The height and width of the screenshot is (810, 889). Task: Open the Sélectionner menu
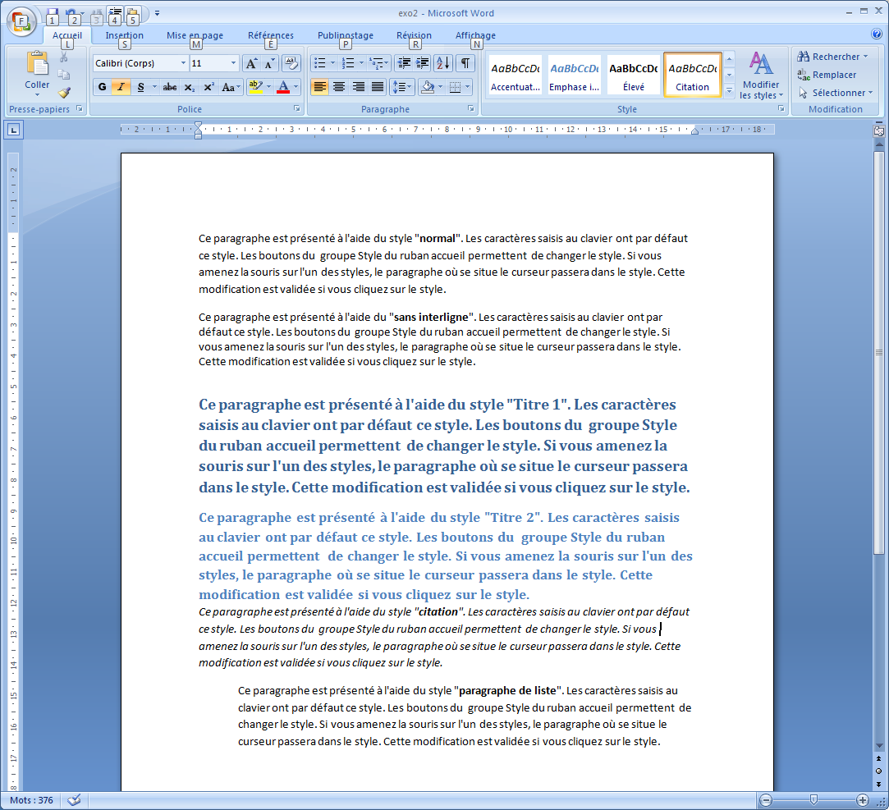tap(835, 93)
